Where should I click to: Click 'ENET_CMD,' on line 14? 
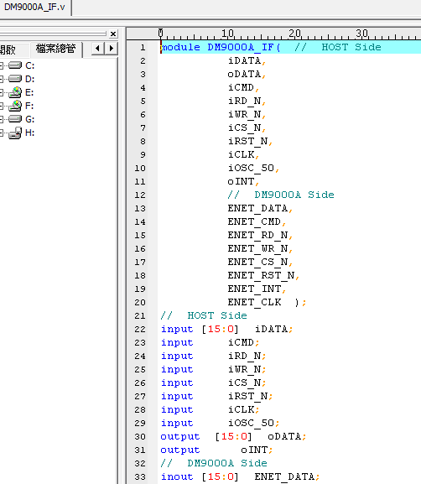pos(257,222)
